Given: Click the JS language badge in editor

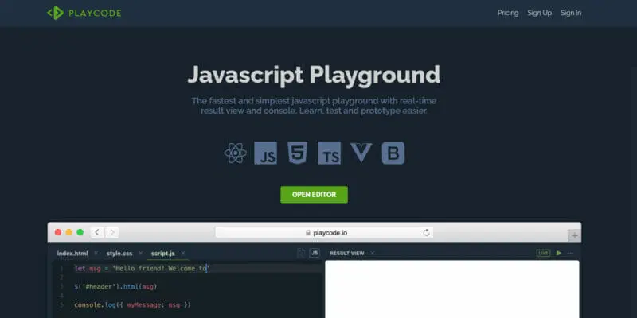Looking at the screenshot, I should click(x=315, y=253).
